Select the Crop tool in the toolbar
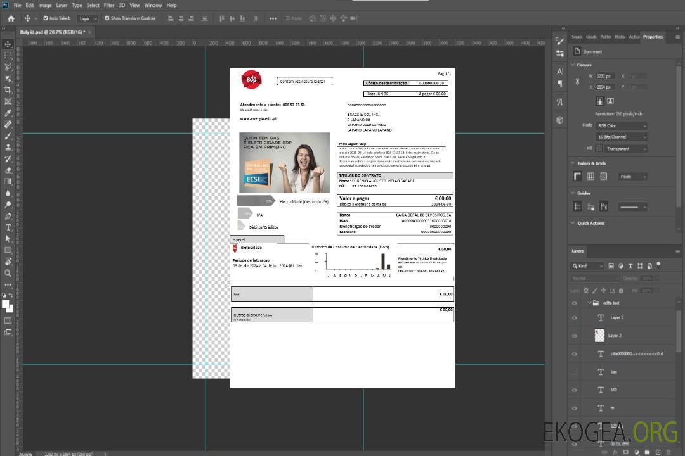Viewport: 685px width, 456px height. [x=8, y=90]
